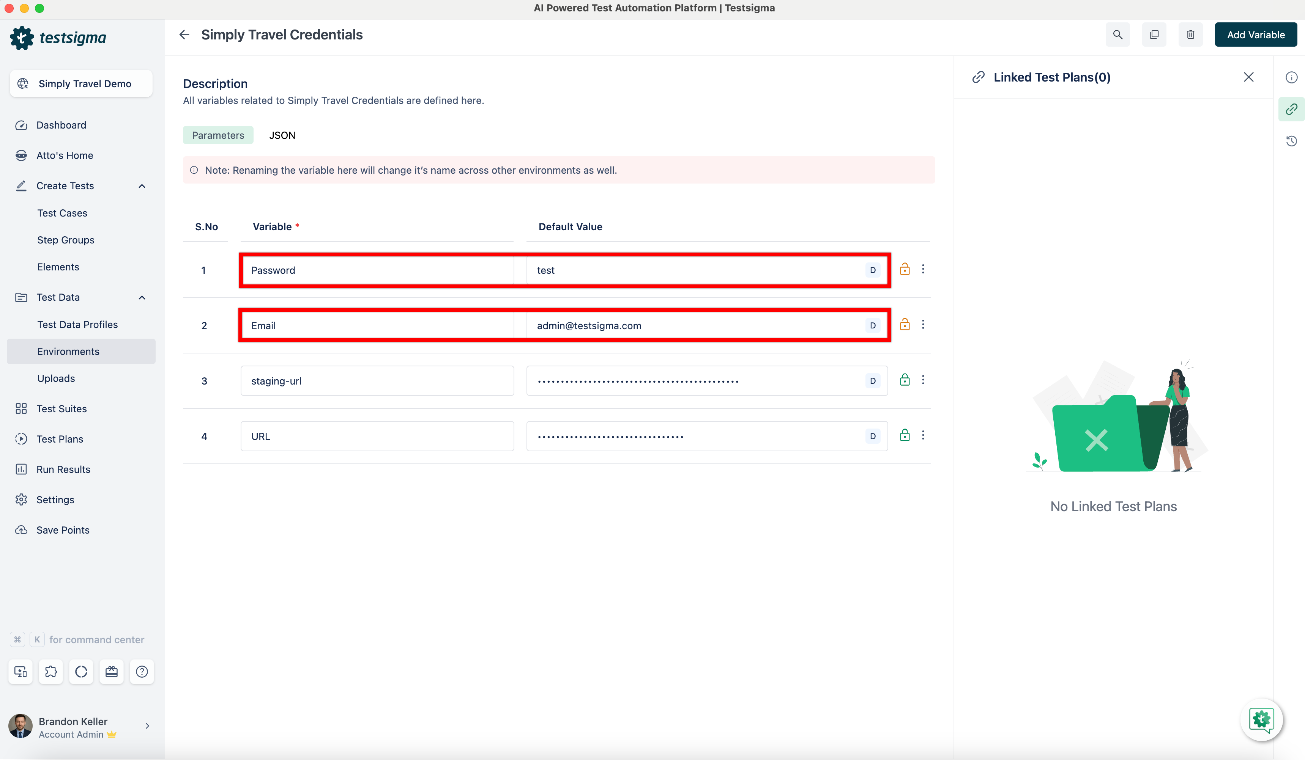The image size is (1305, 760).
Task: Click the Add Variable button
Action: 1256,34
